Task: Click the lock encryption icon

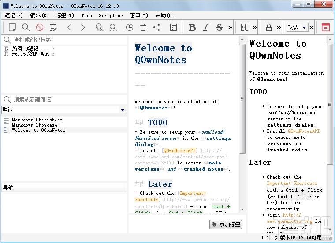Action: 269,27
